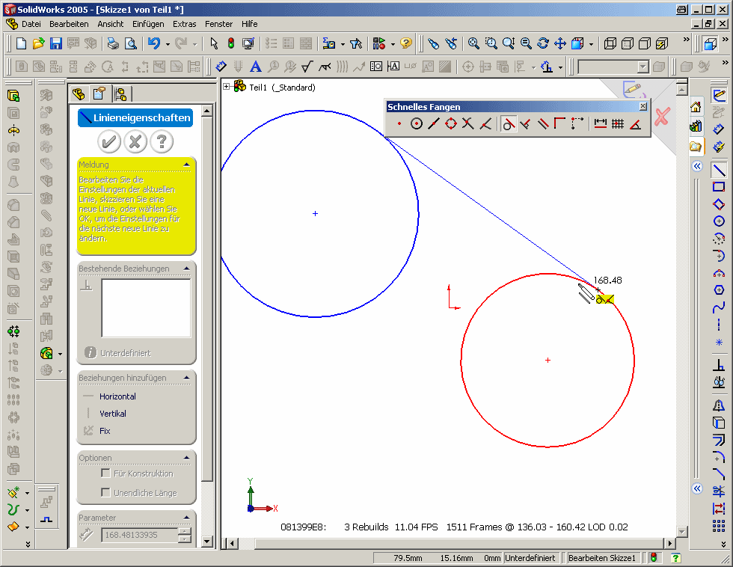Screen dimensions: 733x567
Task: Open the Einfügen menu
Action: click(148, 24)
